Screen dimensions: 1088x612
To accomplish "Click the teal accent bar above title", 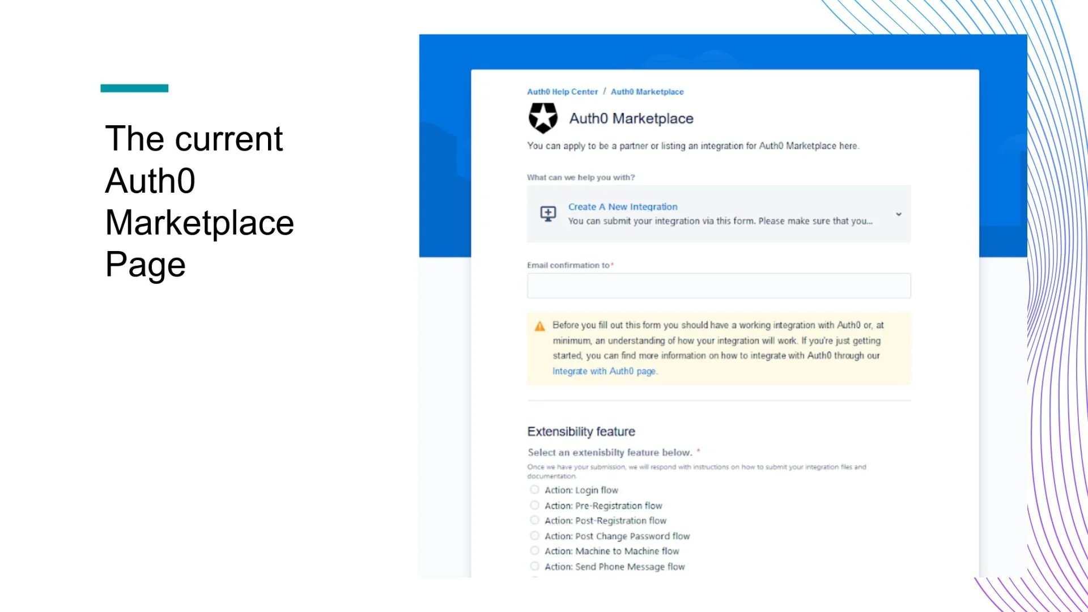I will pyautogui.click(x=134, y=88).
